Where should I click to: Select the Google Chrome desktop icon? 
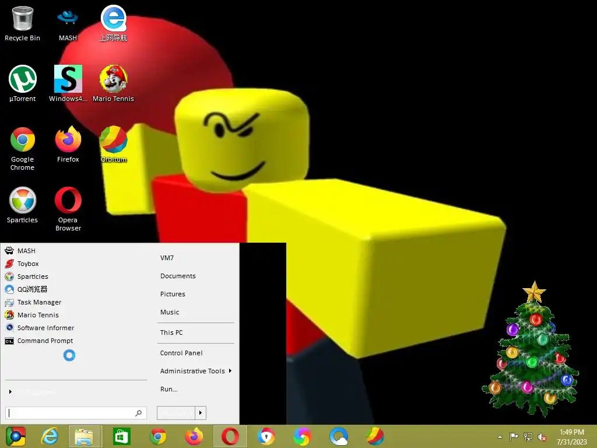[x=22, y=149]
